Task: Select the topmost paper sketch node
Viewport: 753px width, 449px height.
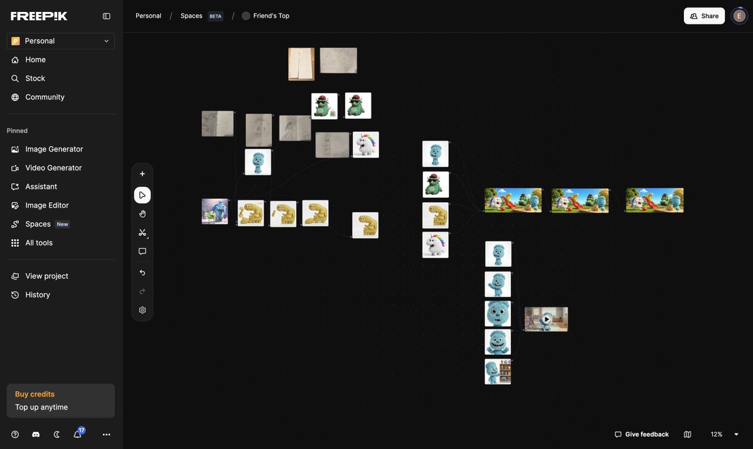Action: click(301, 64)
